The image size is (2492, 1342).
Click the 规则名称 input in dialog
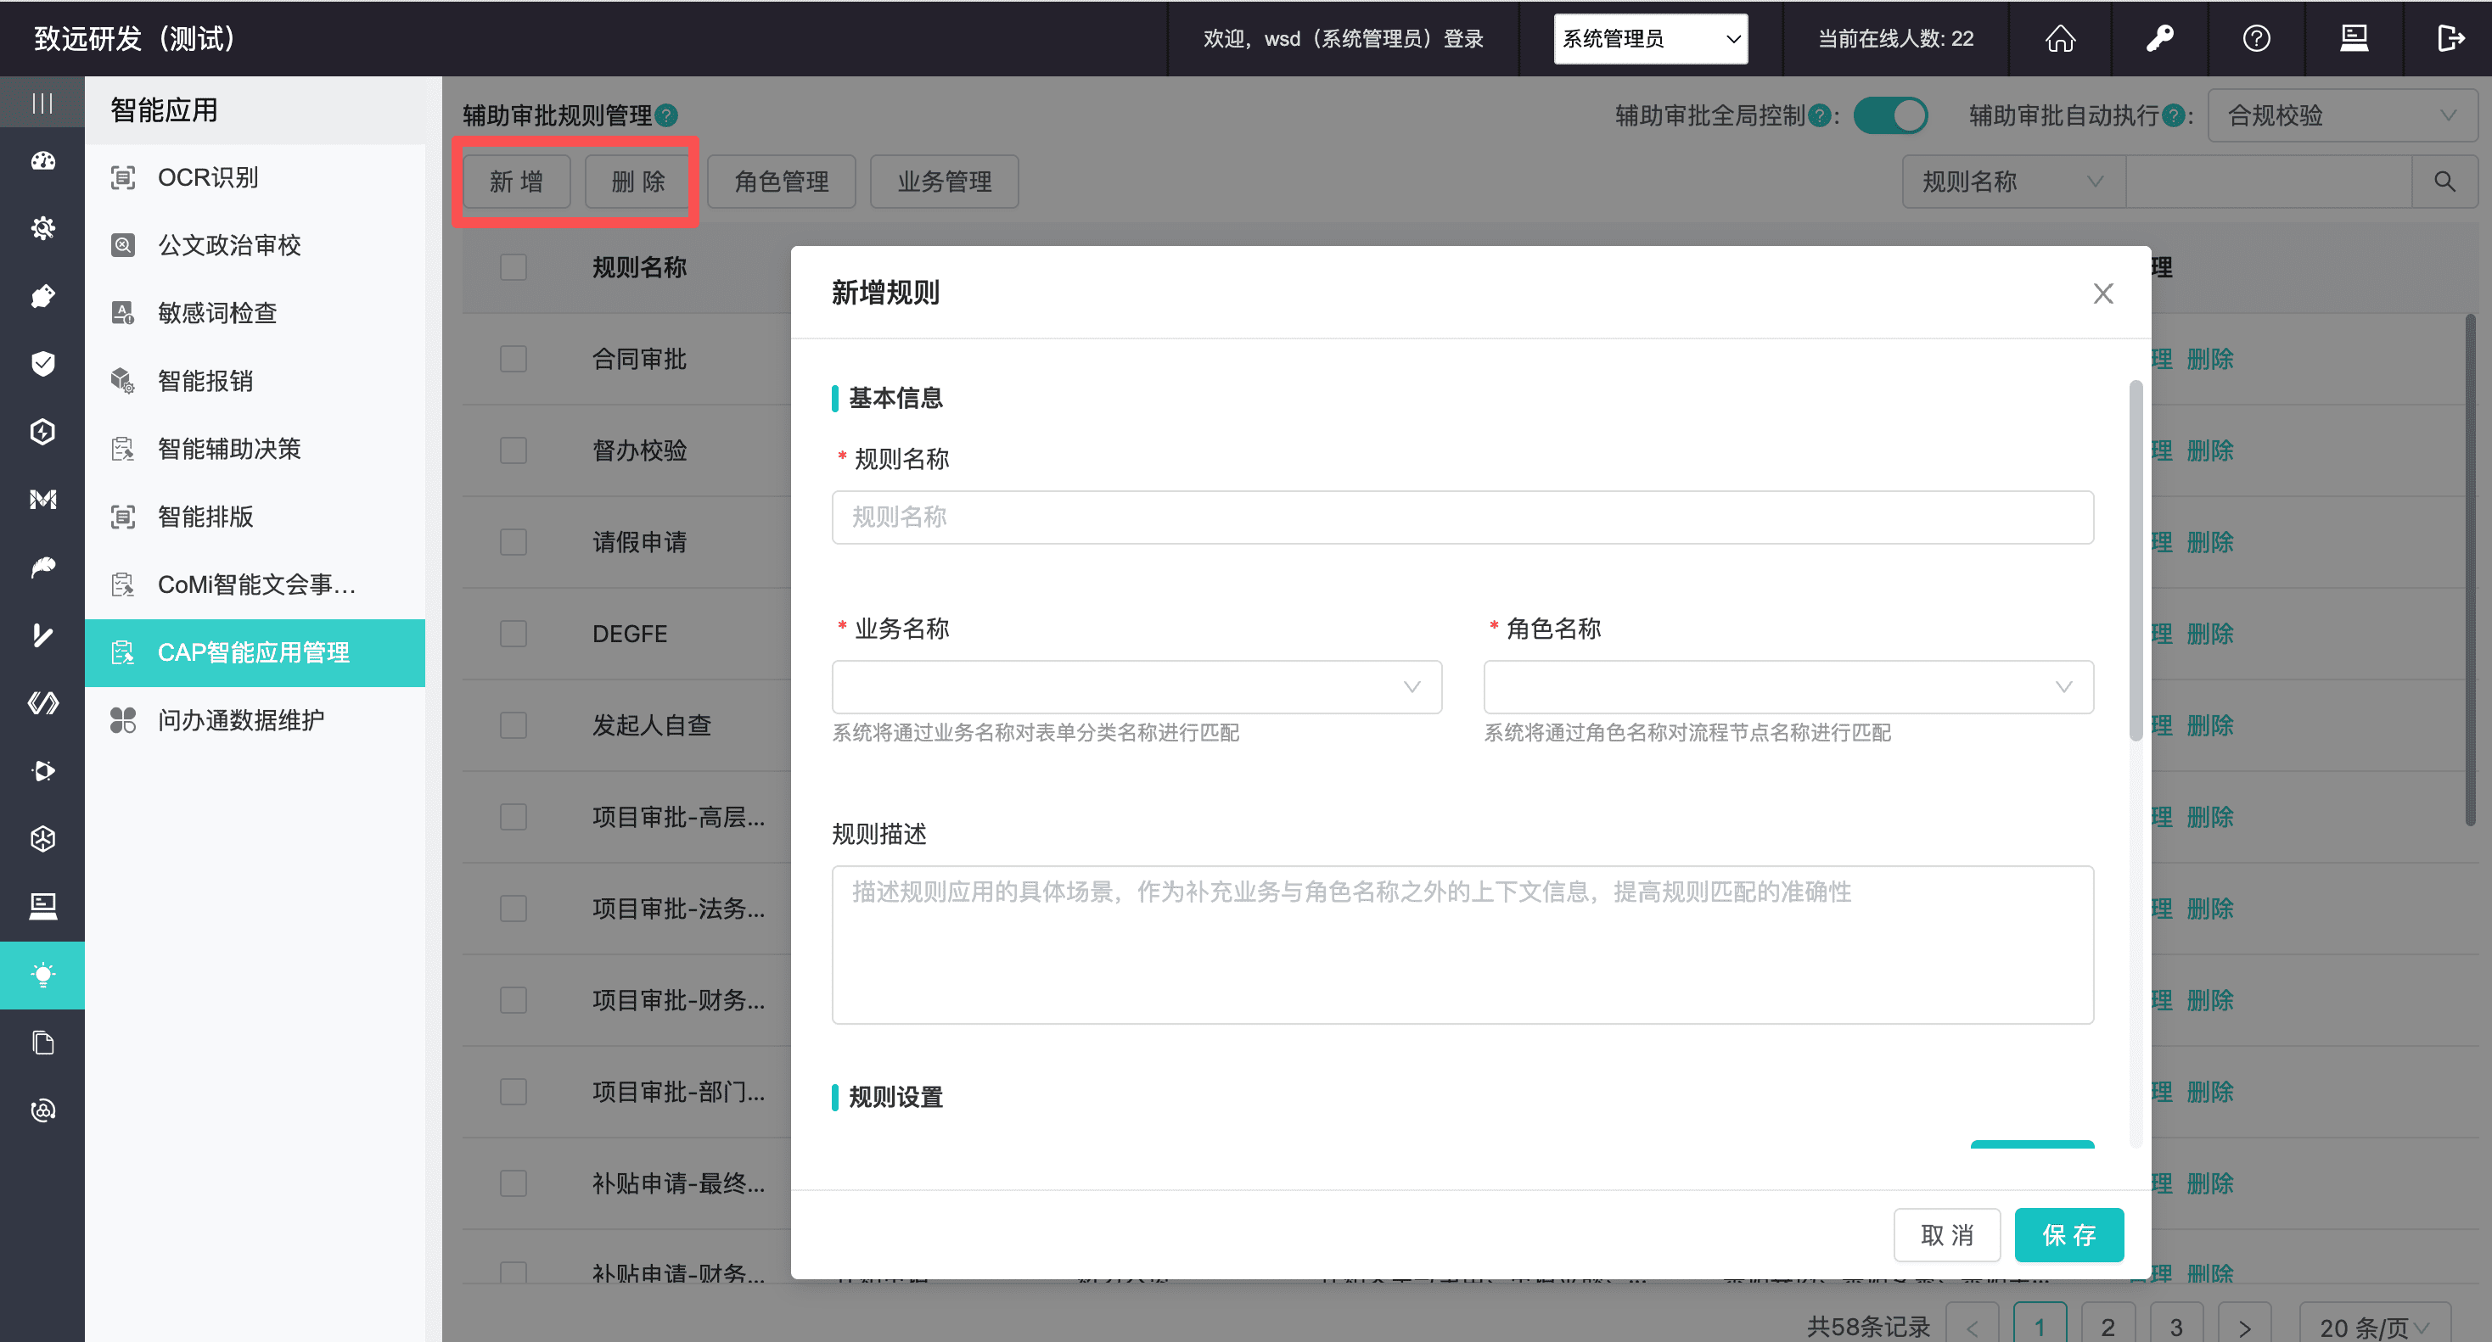pos(1462,517)
